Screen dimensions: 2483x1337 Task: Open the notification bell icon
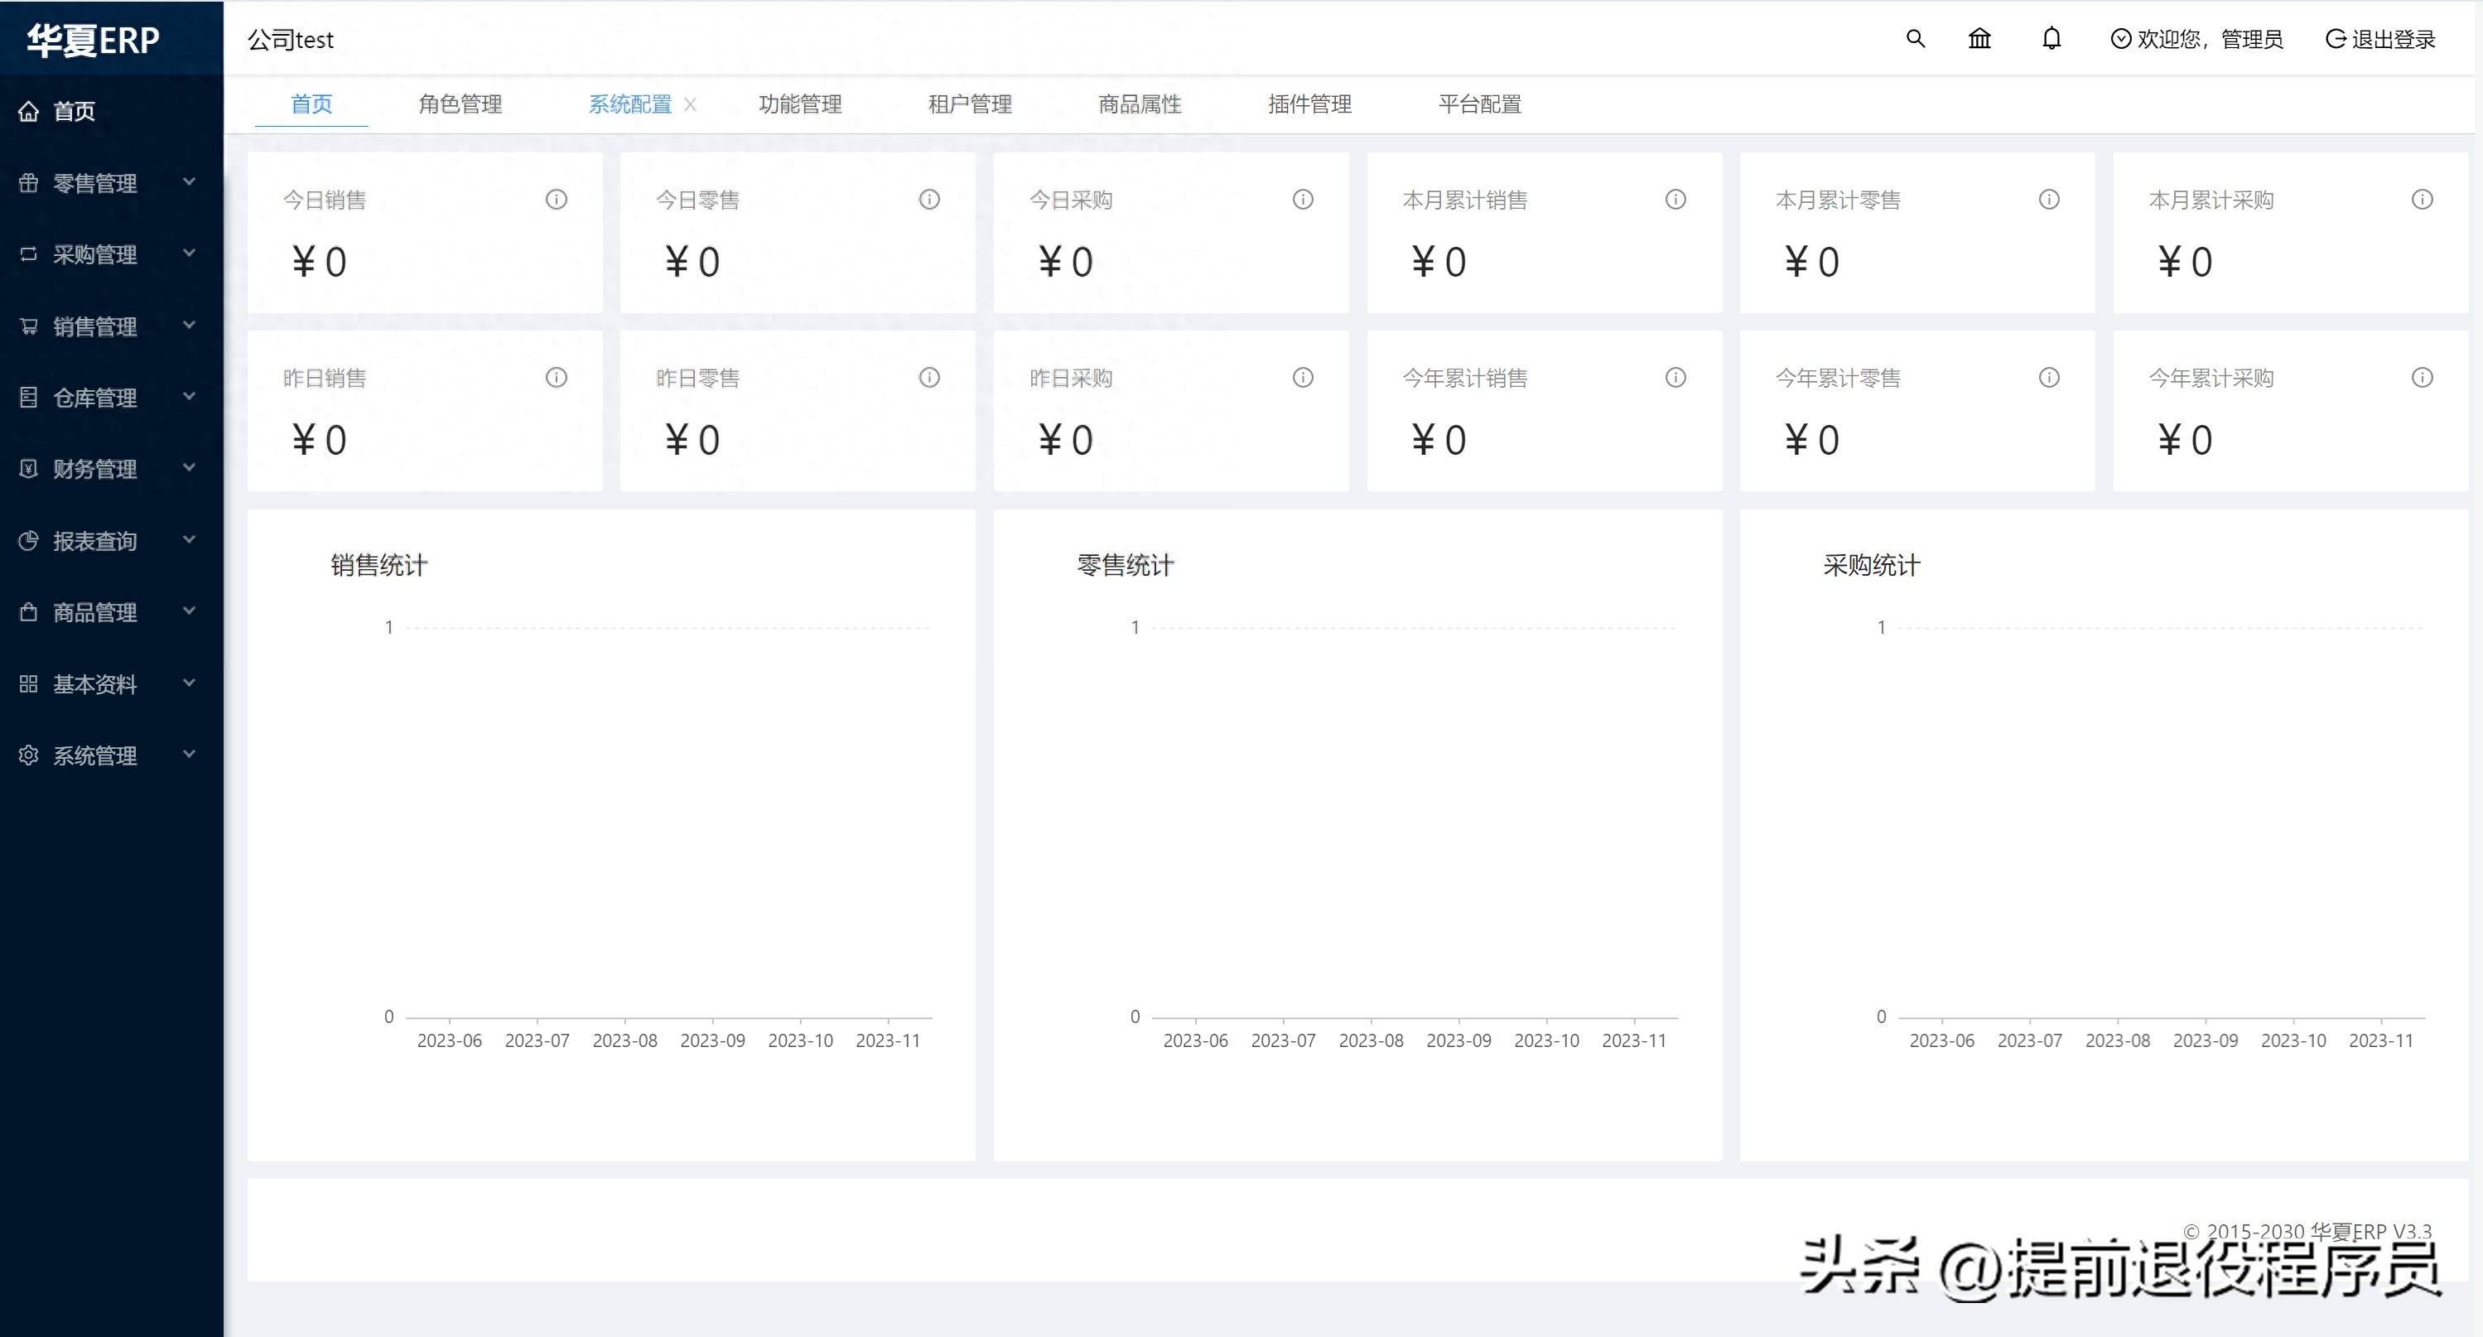coord(2051,39)
